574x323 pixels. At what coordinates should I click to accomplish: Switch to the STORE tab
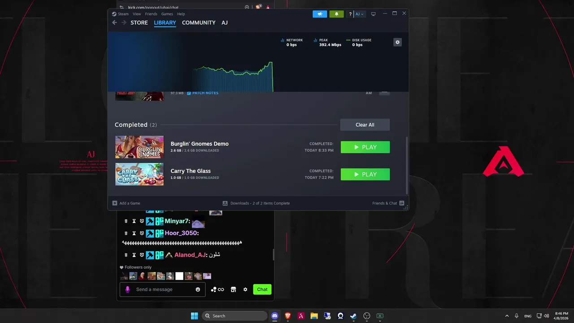click(x=139, y=22)
